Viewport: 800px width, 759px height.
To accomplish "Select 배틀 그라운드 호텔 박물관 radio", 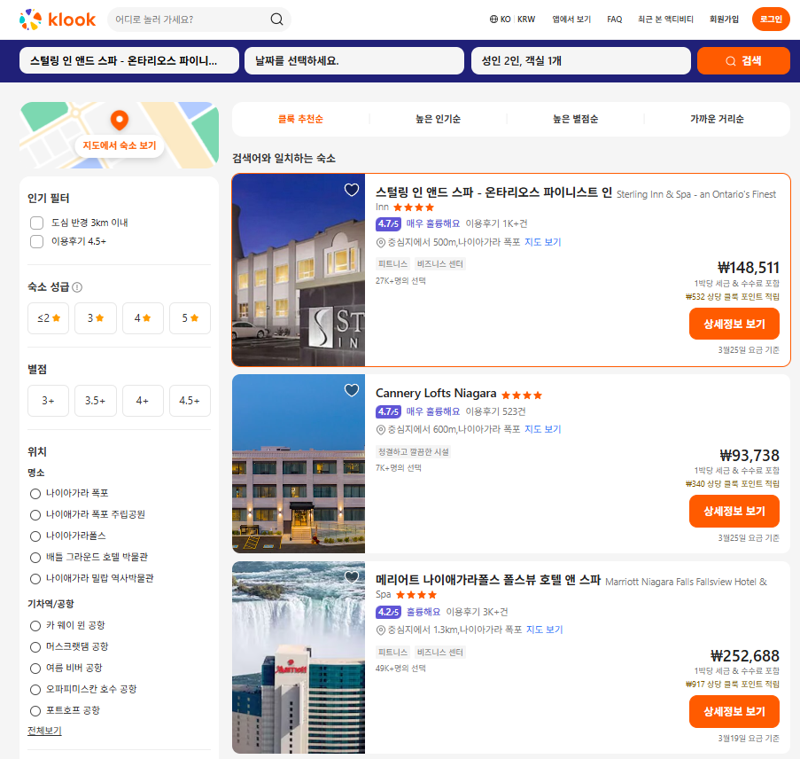I will [x=35, y=558].
